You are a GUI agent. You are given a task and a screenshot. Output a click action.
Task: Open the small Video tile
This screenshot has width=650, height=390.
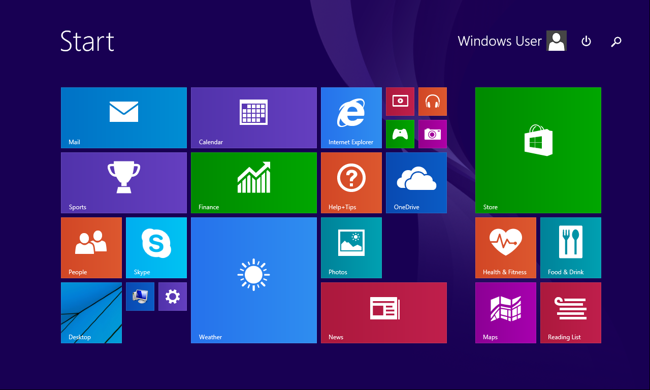[400, 102]
